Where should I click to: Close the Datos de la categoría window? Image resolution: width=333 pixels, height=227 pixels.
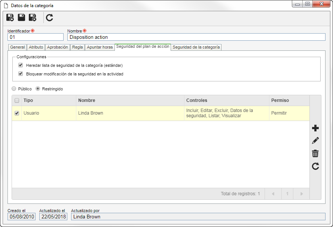coord(321,4)
